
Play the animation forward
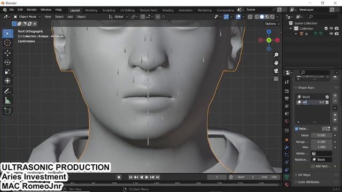(147, 177)
